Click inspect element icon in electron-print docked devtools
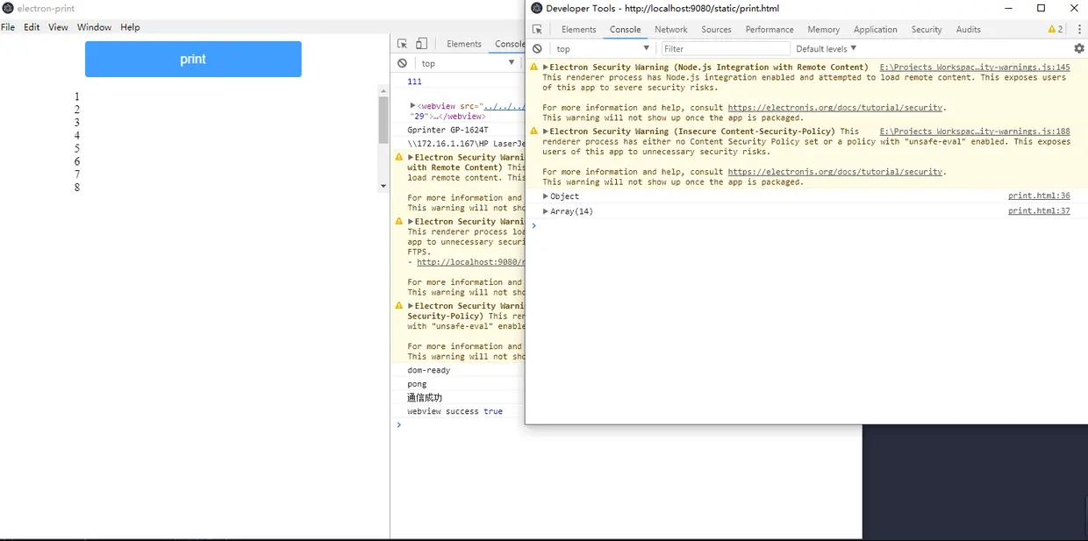 tap(402, 44)
